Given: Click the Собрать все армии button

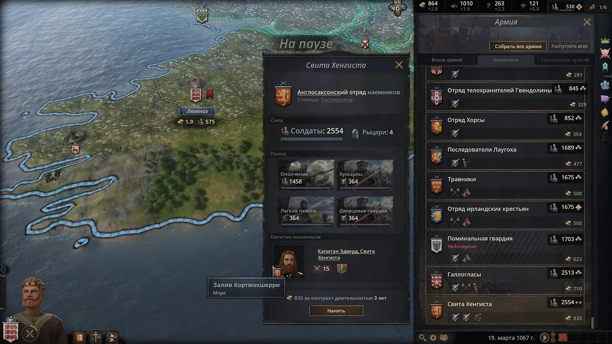Looking at the screenshot, I should (518, 46).
